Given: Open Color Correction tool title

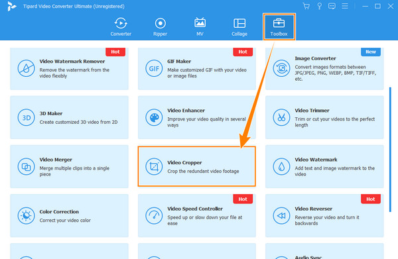Looking at the screenshot, I should click(x=59, y=211).
